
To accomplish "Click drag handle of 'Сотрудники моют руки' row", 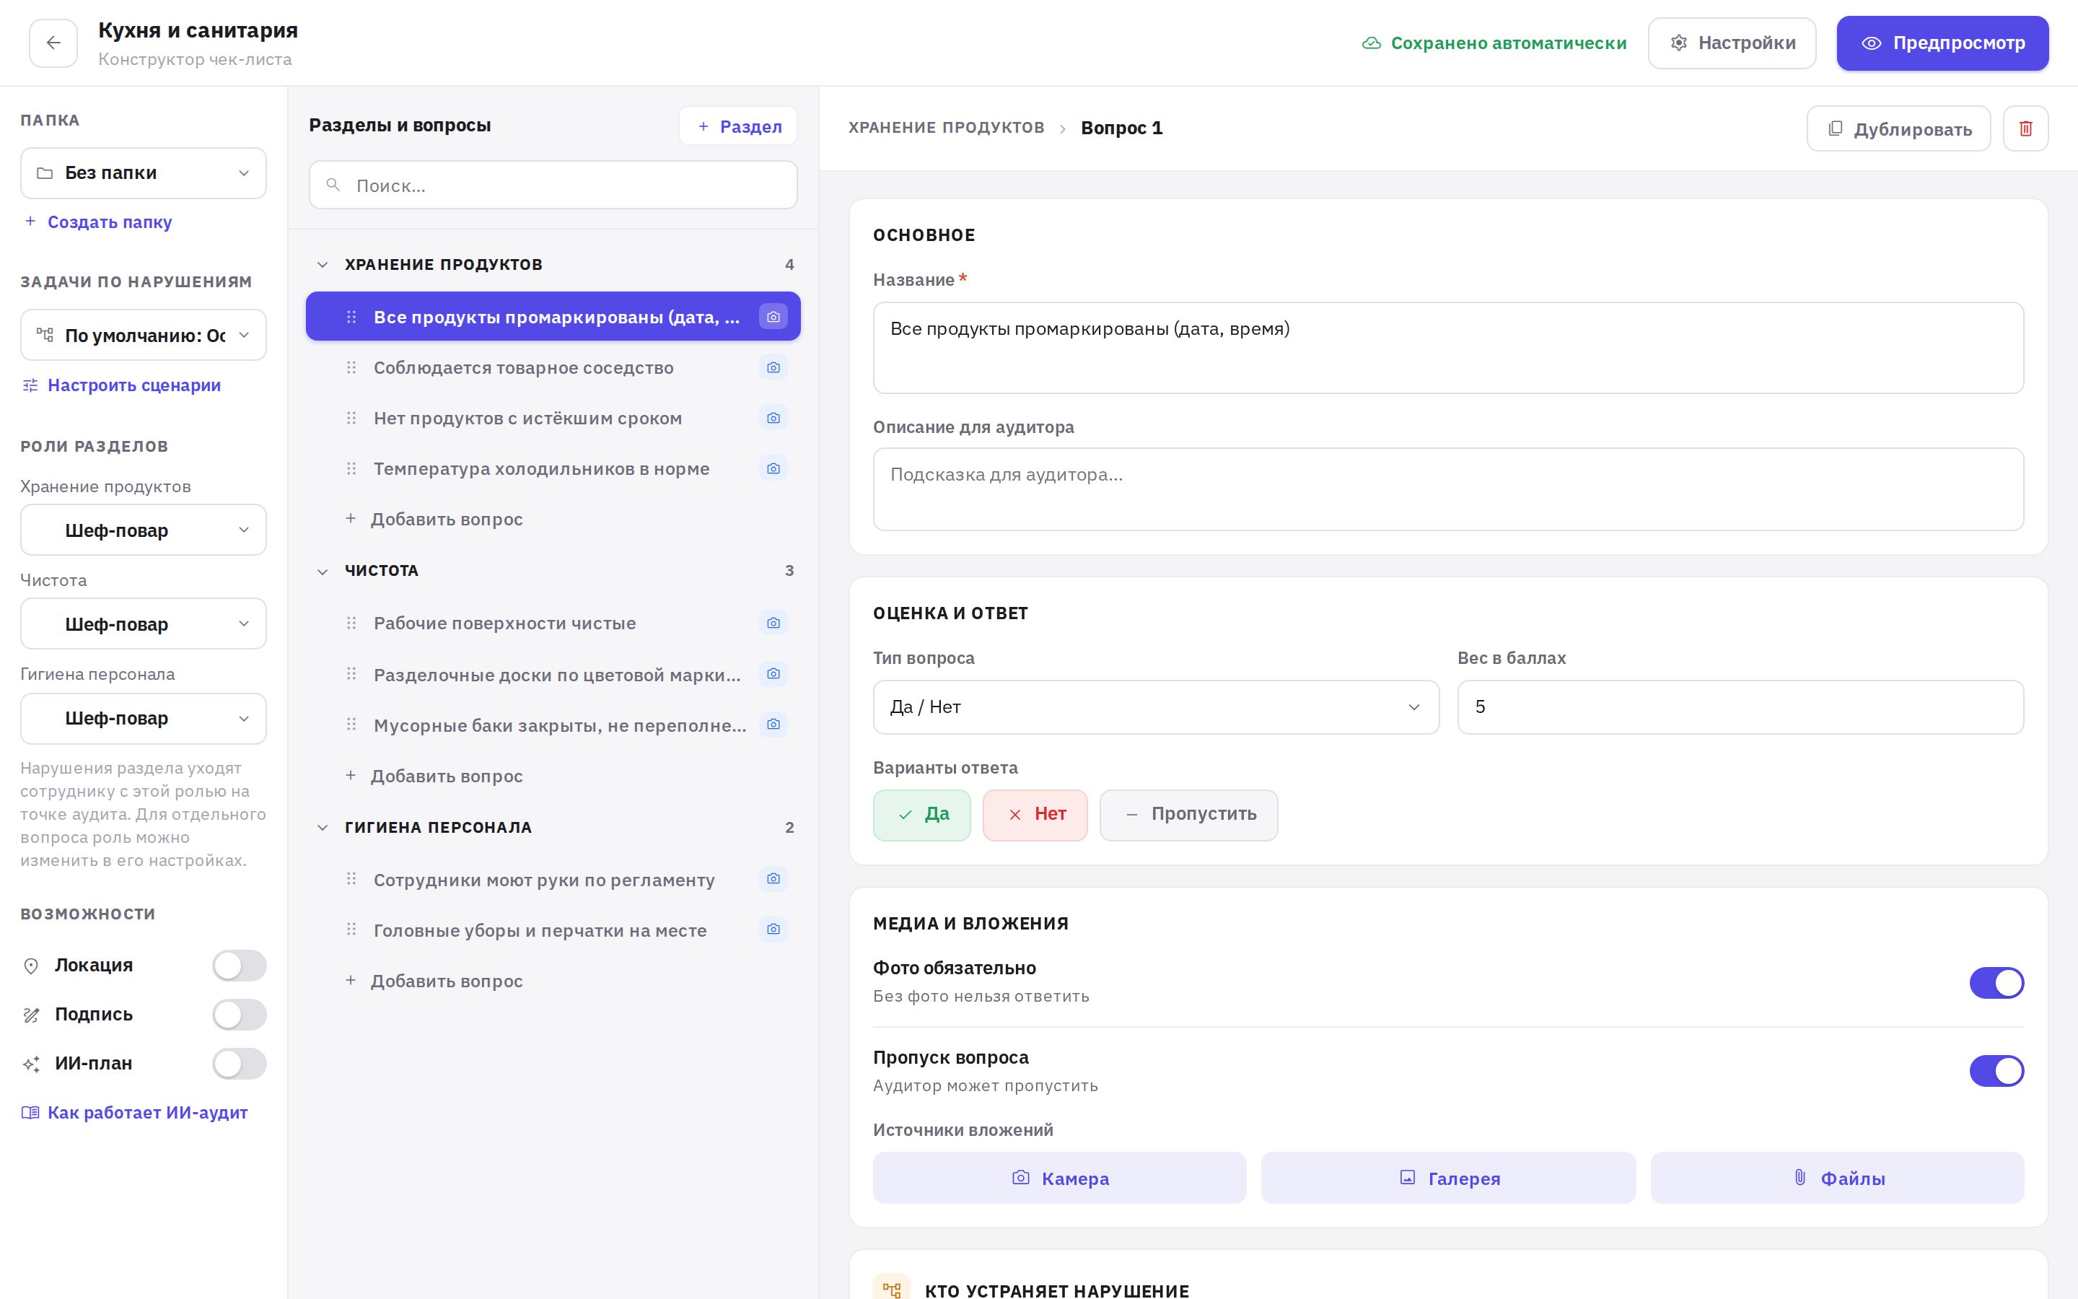I will (351, 879).
